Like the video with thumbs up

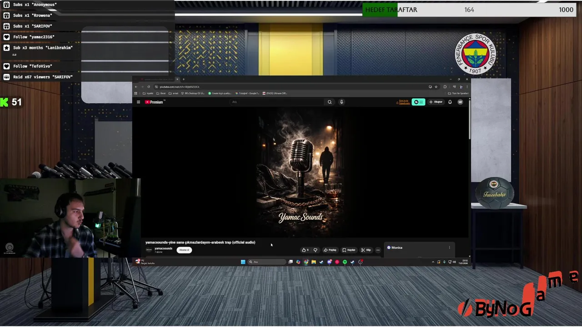[x=305, y=250]
